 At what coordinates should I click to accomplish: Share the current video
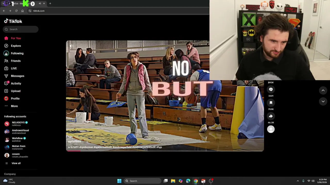point(271,116)
